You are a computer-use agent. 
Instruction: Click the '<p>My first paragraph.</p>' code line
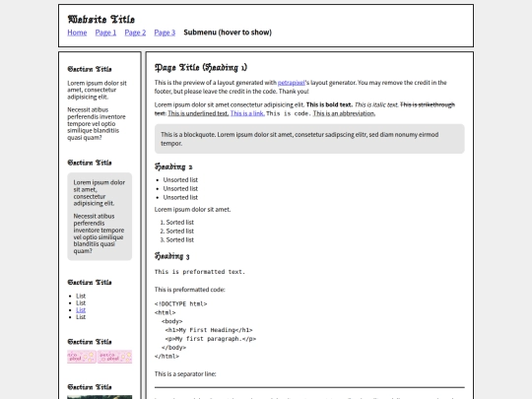tap(211, 339)
